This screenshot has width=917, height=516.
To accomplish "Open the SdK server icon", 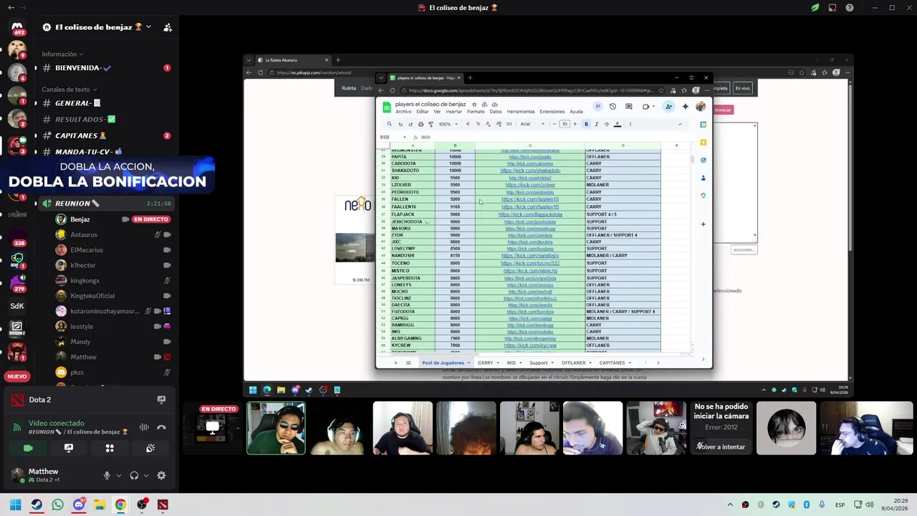I will point(17,306).
